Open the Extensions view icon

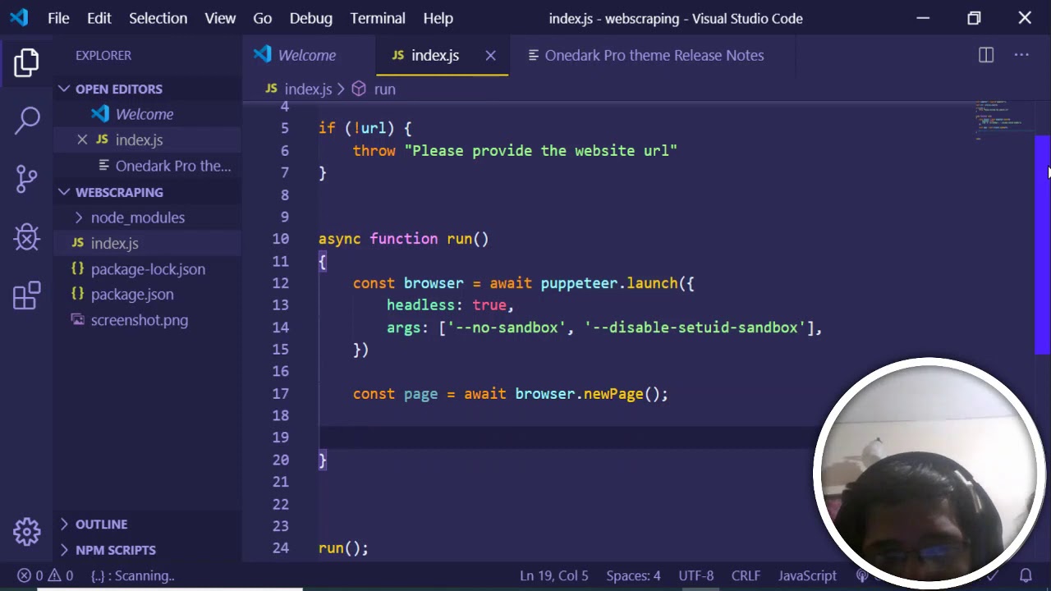pos(26,296)
